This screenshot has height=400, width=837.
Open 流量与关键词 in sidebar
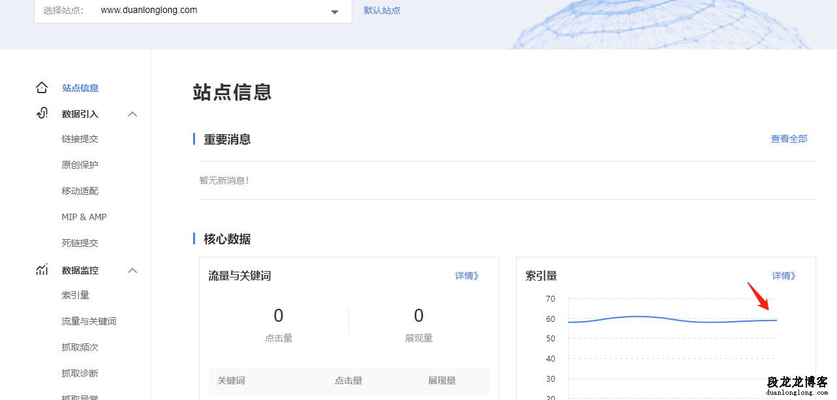coord(89,321)
